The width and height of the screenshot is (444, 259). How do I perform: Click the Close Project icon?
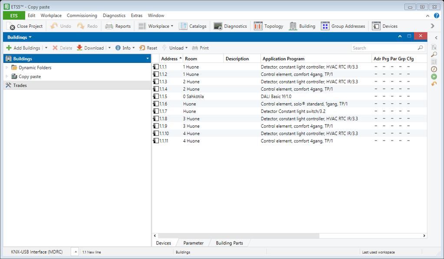click(x=11, y=26)
